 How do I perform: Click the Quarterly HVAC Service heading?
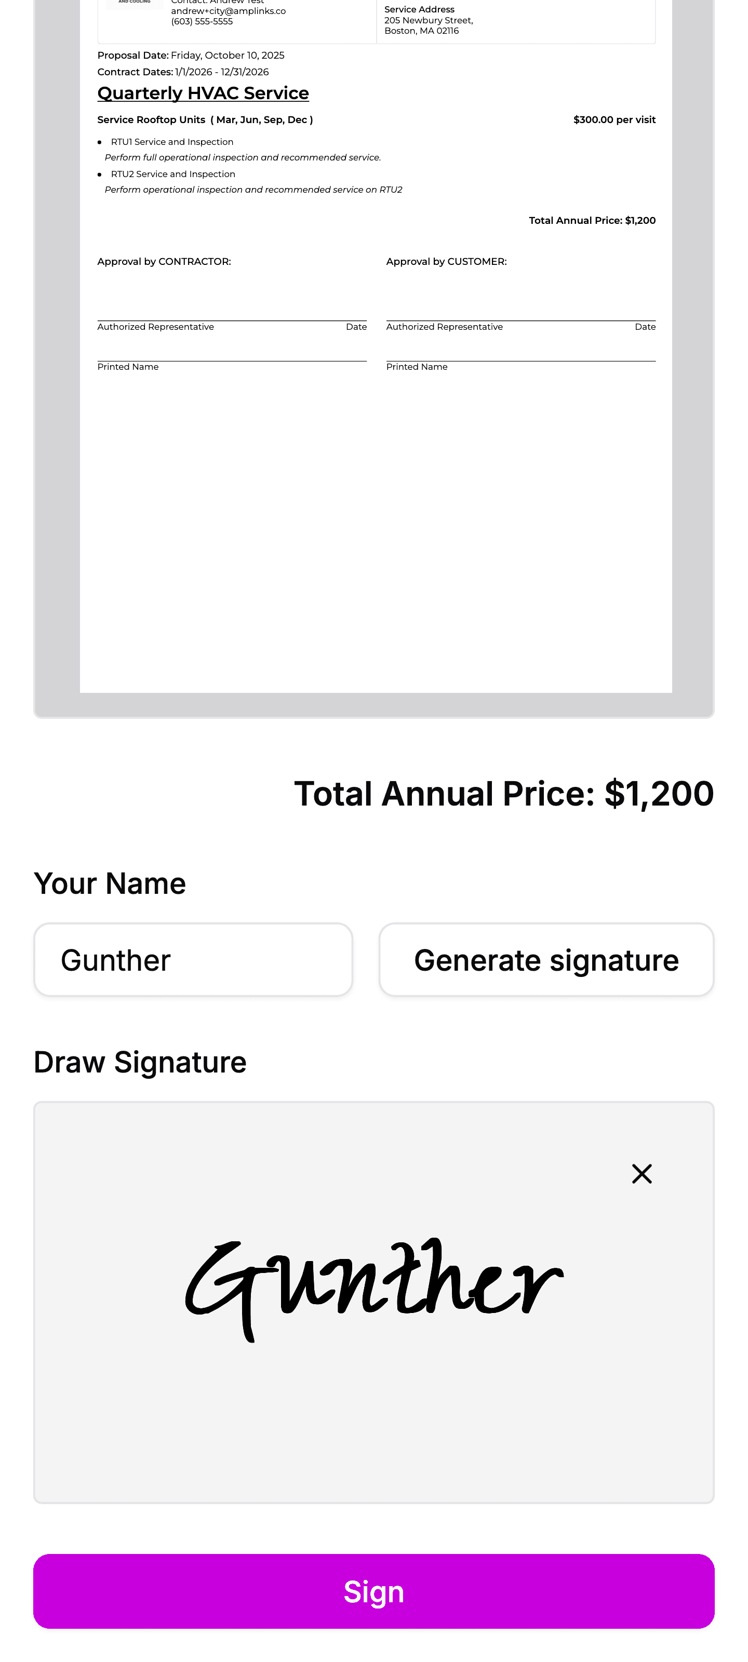203,93
